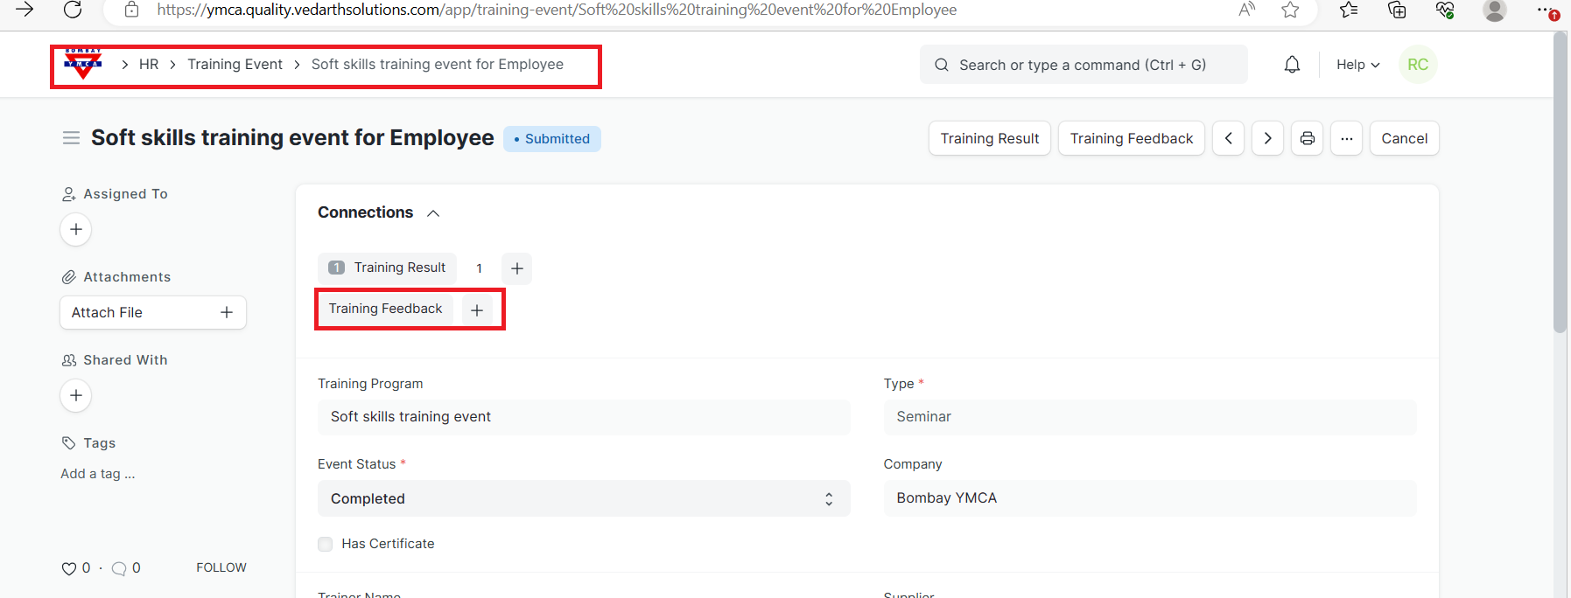The height and width of the screenshot is (598, 1571).
Task: Go to next document arrow
Action: coord(1267,138)
